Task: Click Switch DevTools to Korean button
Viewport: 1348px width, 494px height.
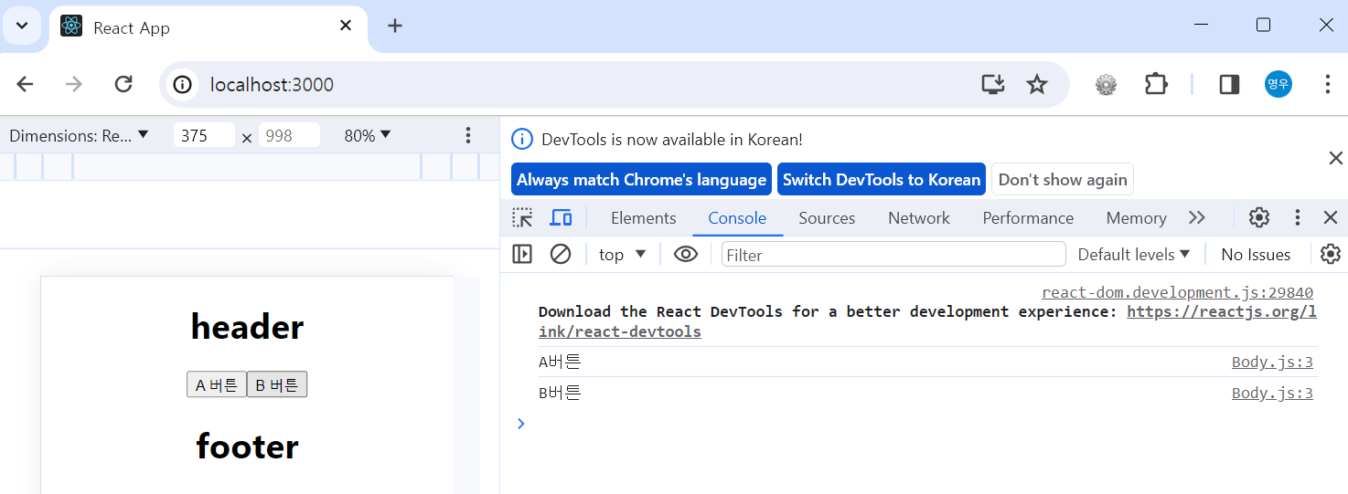Action: (882, 180)
